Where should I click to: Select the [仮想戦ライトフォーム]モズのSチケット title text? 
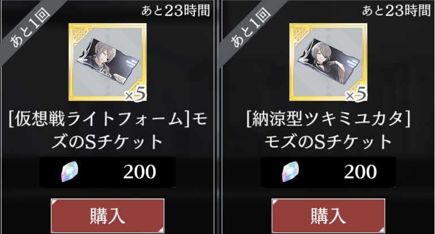click(x=108, y=131)
